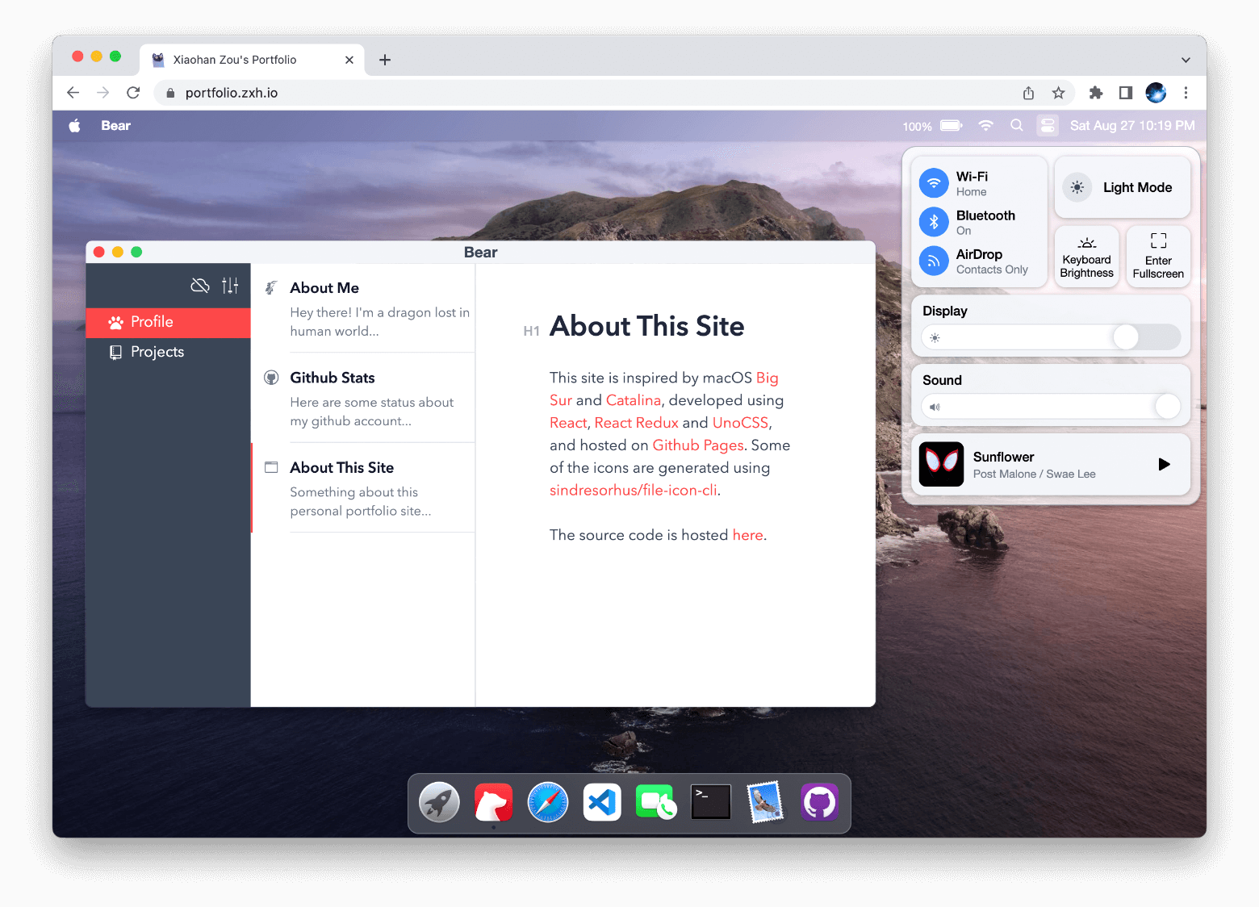This screenshot has height=907, width=1259.
Task: Click the cloud sync off icon in Bear sidebar
Action: click(x=200, y=286)
